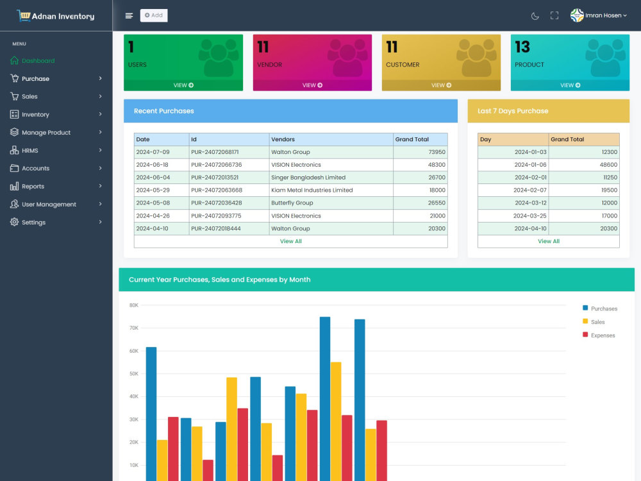
Task: Click the Recent Purchases panel title
Action: (x=163, y=111)
